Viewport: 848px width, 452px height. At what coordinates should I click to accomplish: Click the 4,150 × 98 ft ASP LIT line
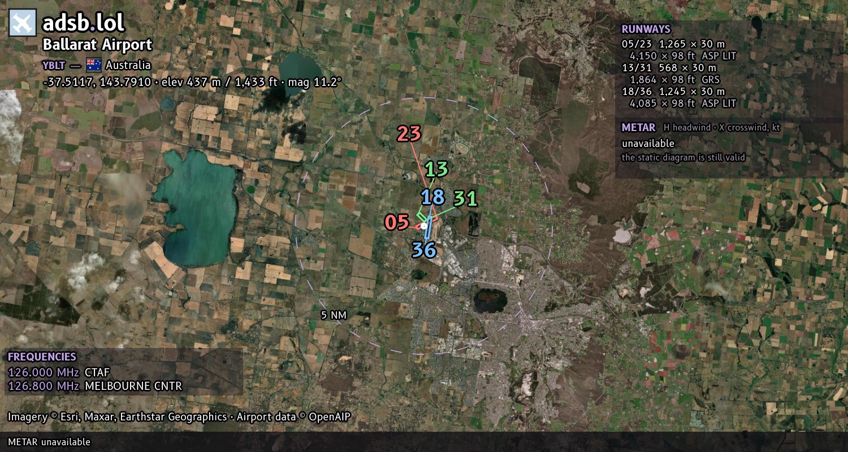pos(683,56)
